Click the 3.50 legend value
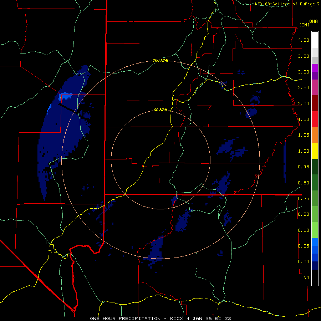Image resolution: width=321 pixels, height=321 pixels. pyautogui.click(x=304, y=56)
